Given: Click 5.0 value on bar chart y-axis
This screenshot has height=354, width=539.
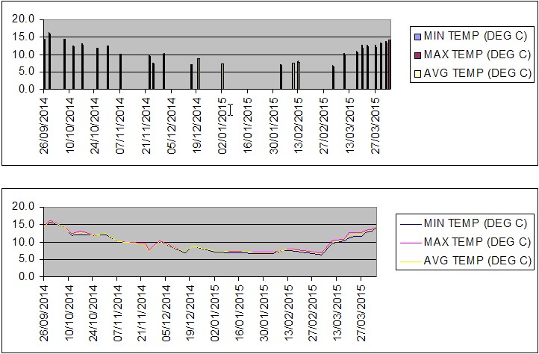Looking at the screenshot, I should click(x=26, y=72).
